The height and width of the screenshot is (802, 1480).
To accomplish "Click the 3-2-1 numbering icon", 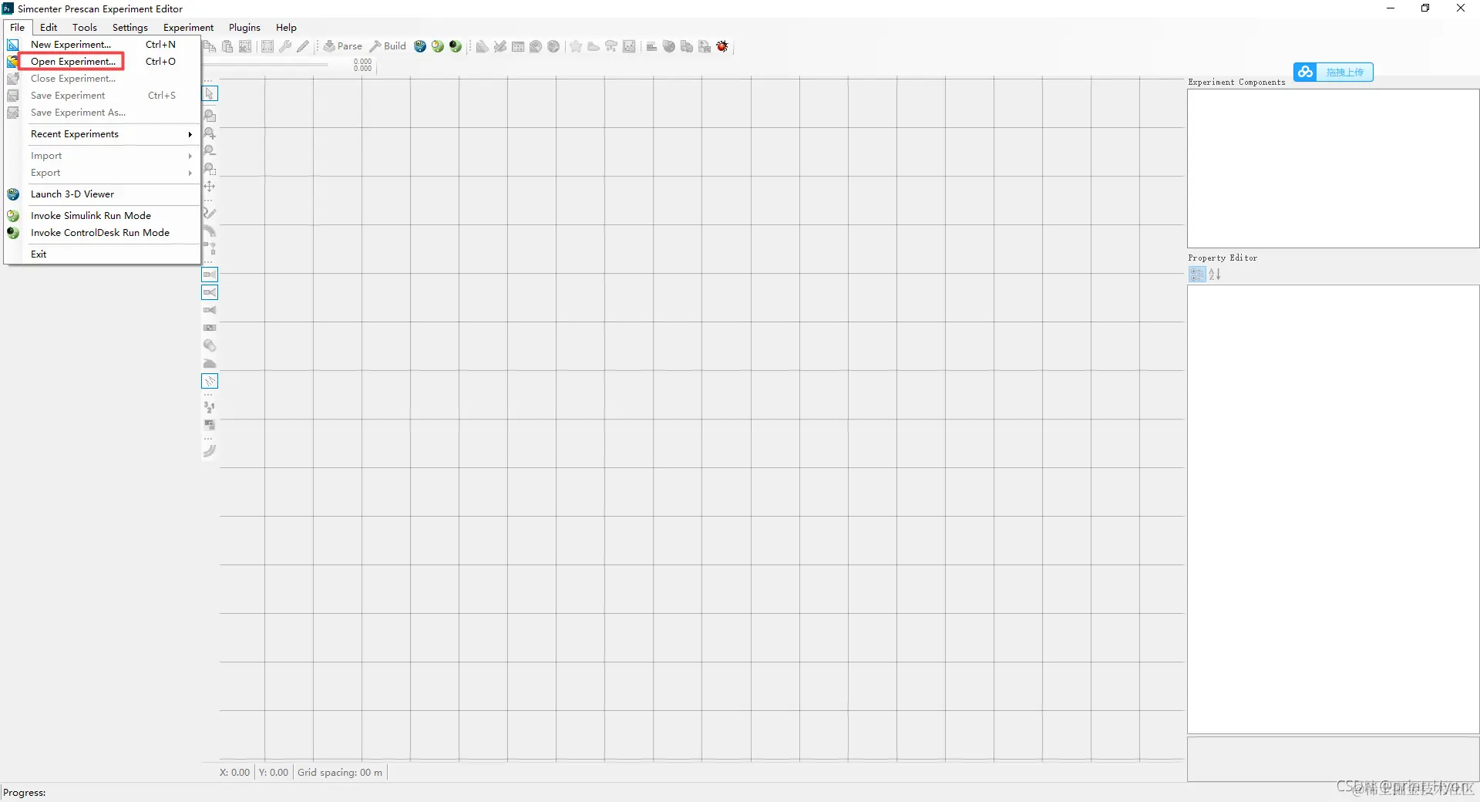I will pyautogui.click(x=210, y=407).
